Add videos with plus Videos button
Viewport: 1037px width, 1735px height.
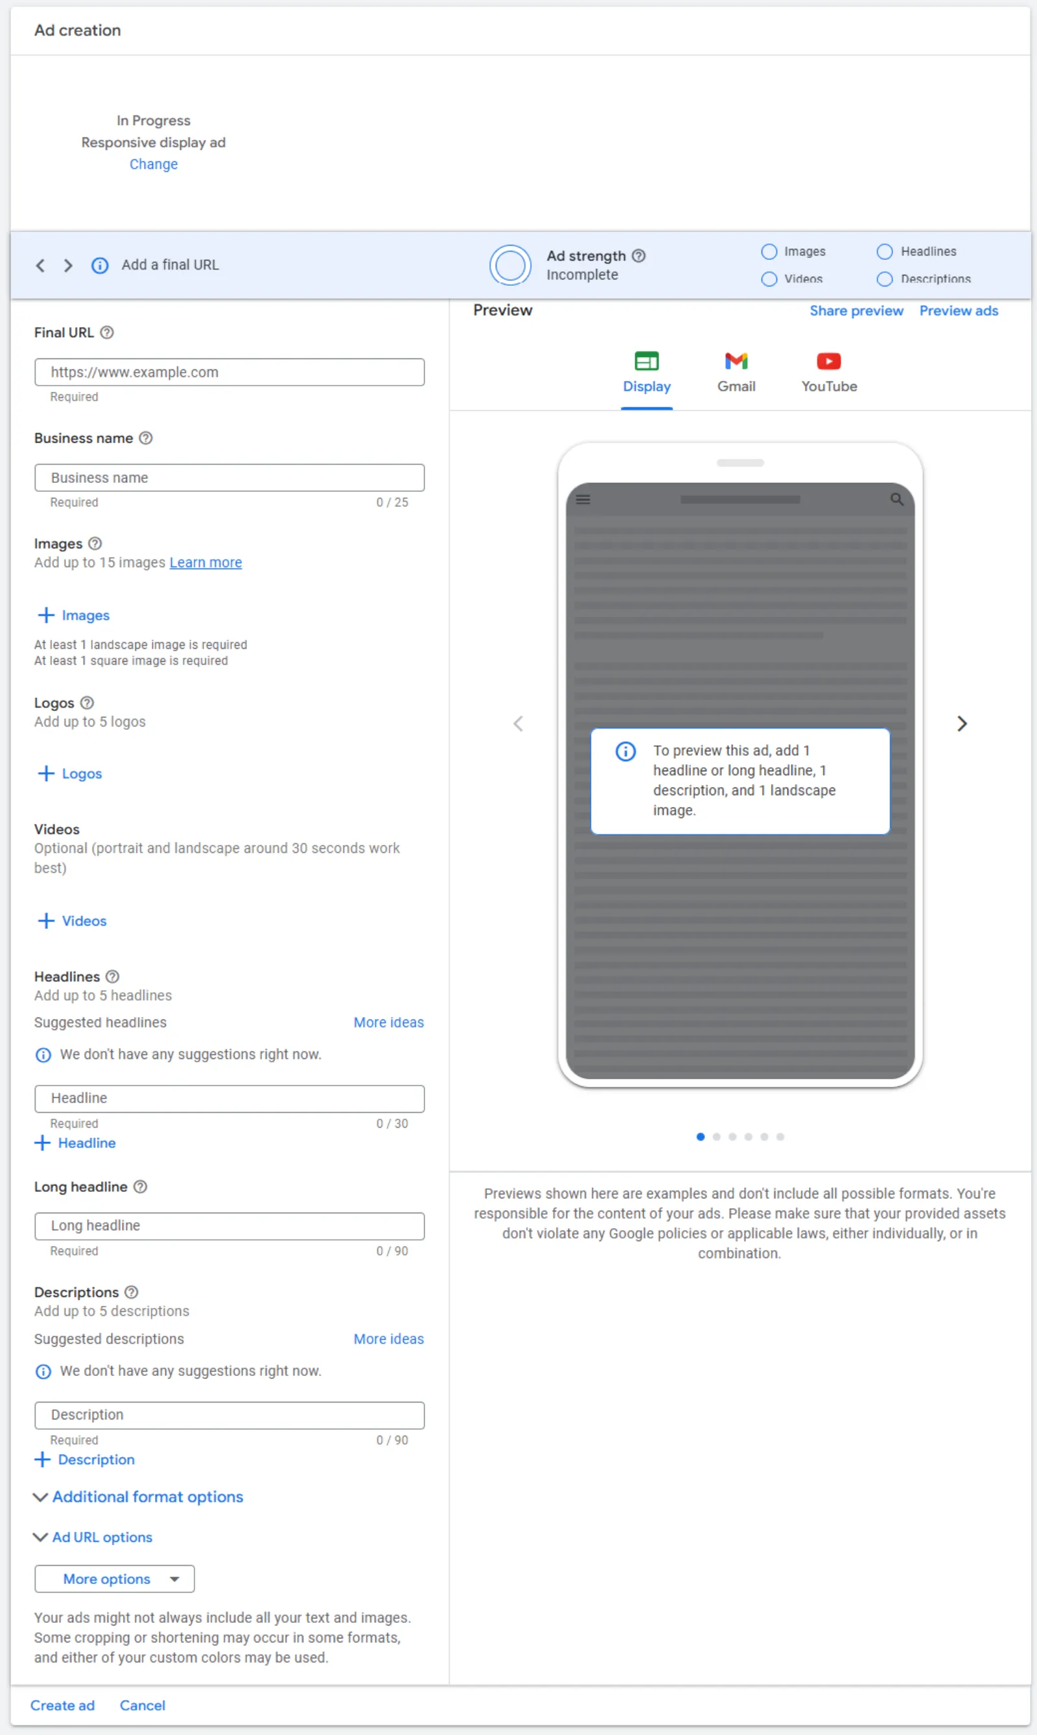point(72,922)
